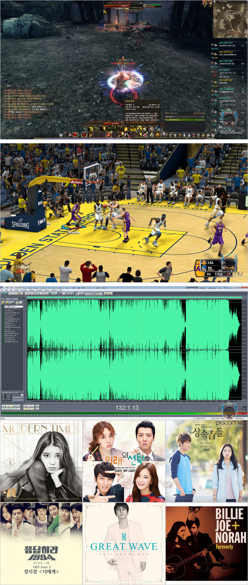
Task: Click the Go to Beginning transport button
Action: tap(4, 409)
